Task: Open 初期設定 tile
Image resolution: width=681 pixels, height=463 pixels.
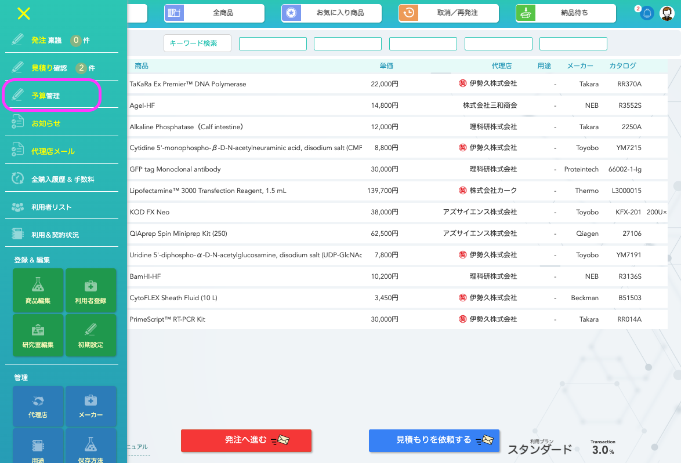Action: point(91,335)
